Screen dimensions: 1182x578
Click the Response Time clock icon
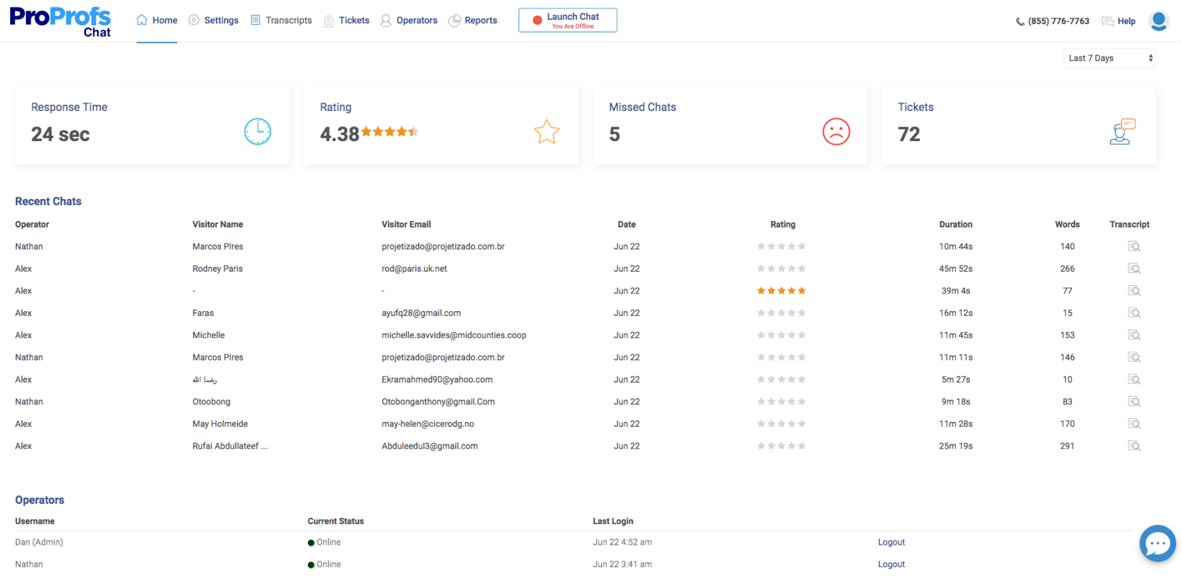coord(257,132)
